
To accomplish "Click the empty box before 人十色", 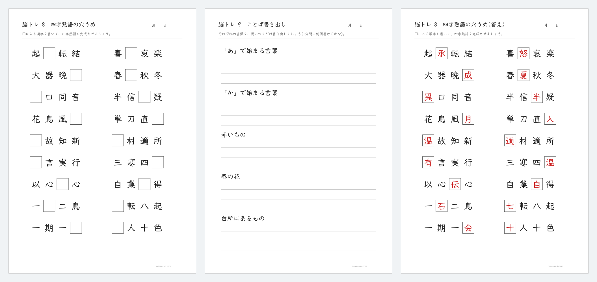I will [x=118, y=228].
